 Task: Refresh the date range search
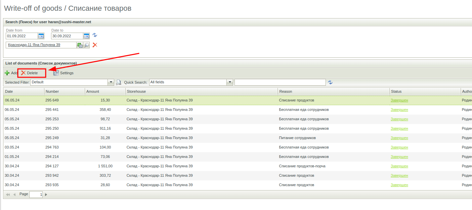[x=95, y=35]
